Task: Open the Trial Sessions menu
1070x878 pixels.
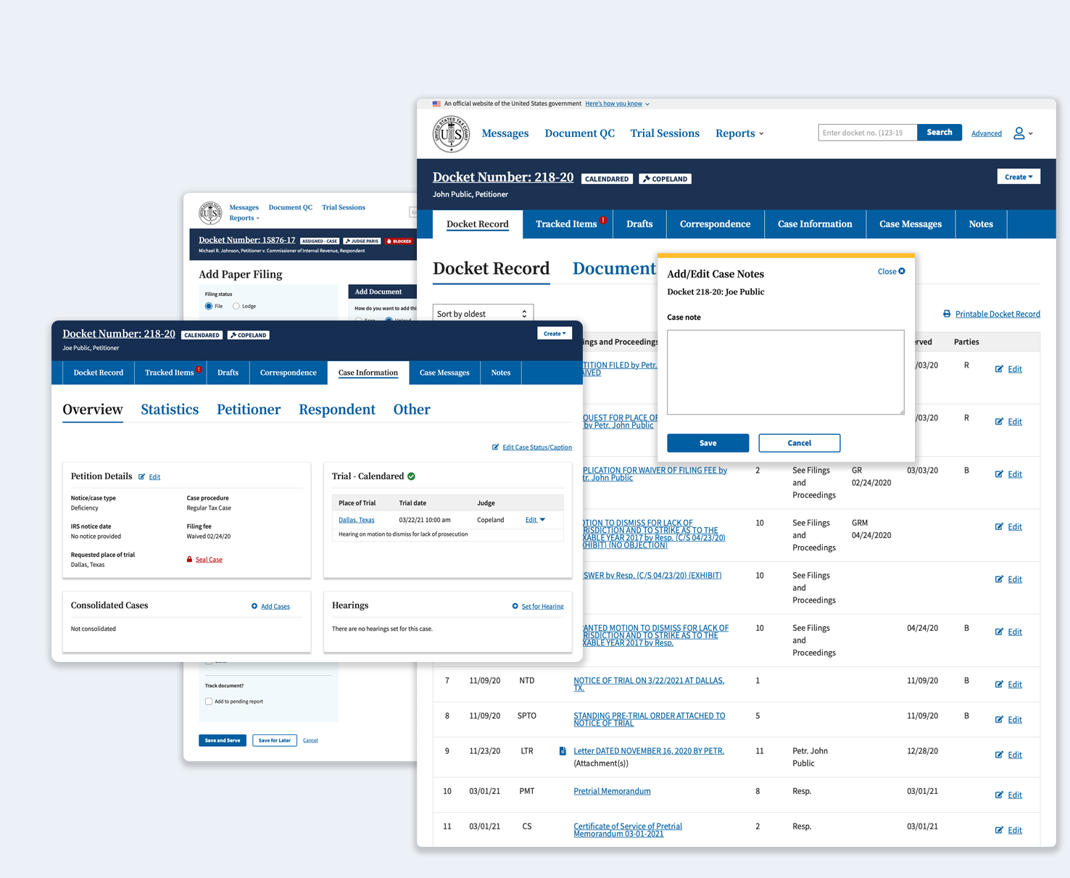Action: pos(664,133)
